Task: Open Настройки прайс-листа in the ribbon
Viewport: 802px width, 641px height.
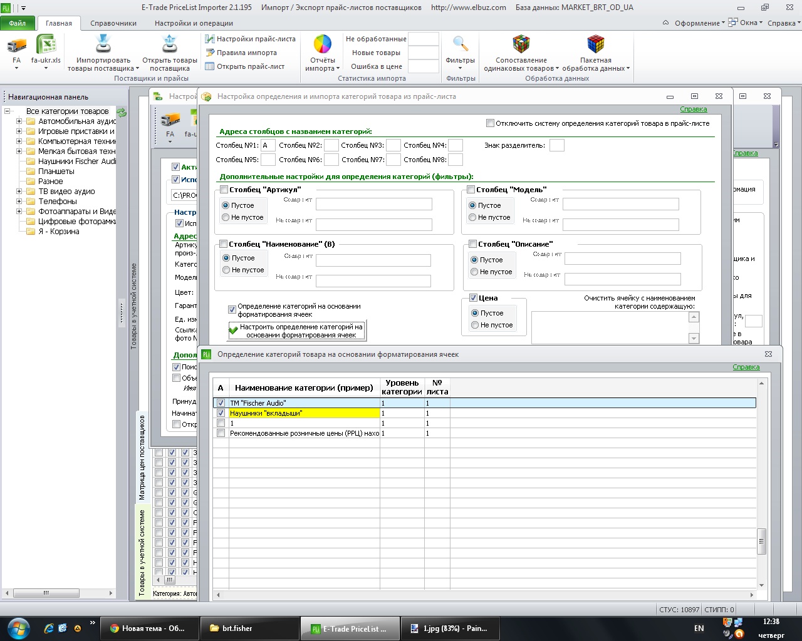Action: (x=251, y=39)
